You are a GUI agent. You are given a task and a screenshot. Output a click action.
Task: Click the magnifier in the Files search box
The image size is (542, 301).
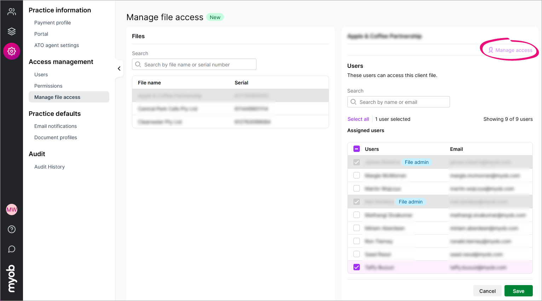[x=138, y=64]
